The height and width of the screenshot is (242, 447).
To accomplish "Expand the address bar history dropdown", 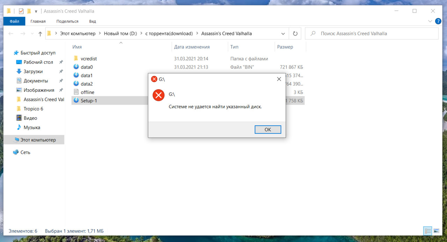I will 283,34.
